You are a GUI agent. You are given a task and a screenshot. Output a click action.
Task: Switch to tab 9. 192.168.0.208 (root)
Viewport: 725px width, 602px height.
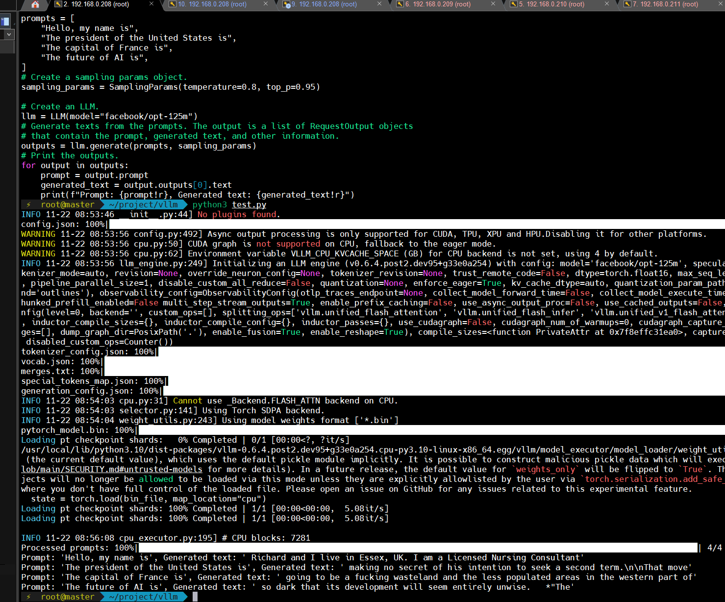pos(324,4)
